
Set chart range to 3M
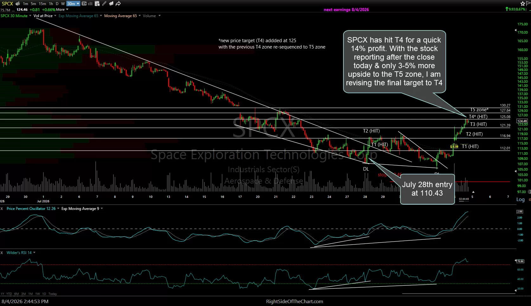pyautogui.click(x=23, y=294)
